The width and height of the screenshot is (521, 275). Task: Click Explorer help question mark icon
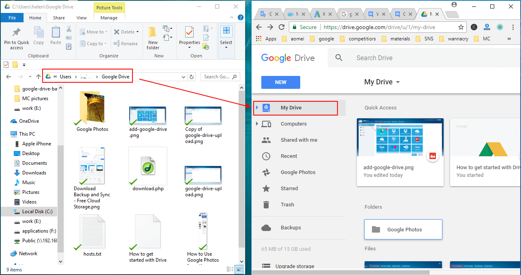[240, 18]
